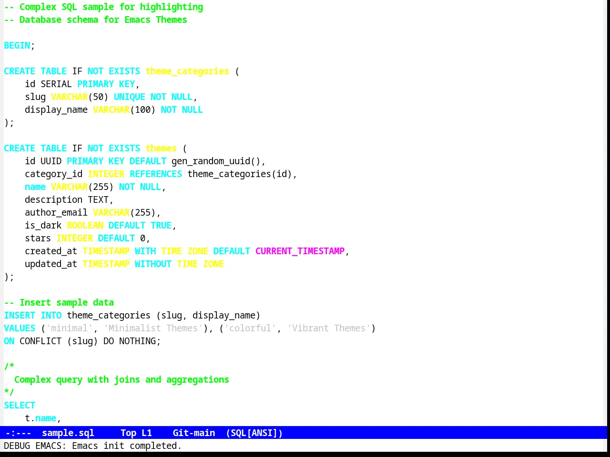
Task: Click INTEGER type in category_id line
Action: [106, 174]
